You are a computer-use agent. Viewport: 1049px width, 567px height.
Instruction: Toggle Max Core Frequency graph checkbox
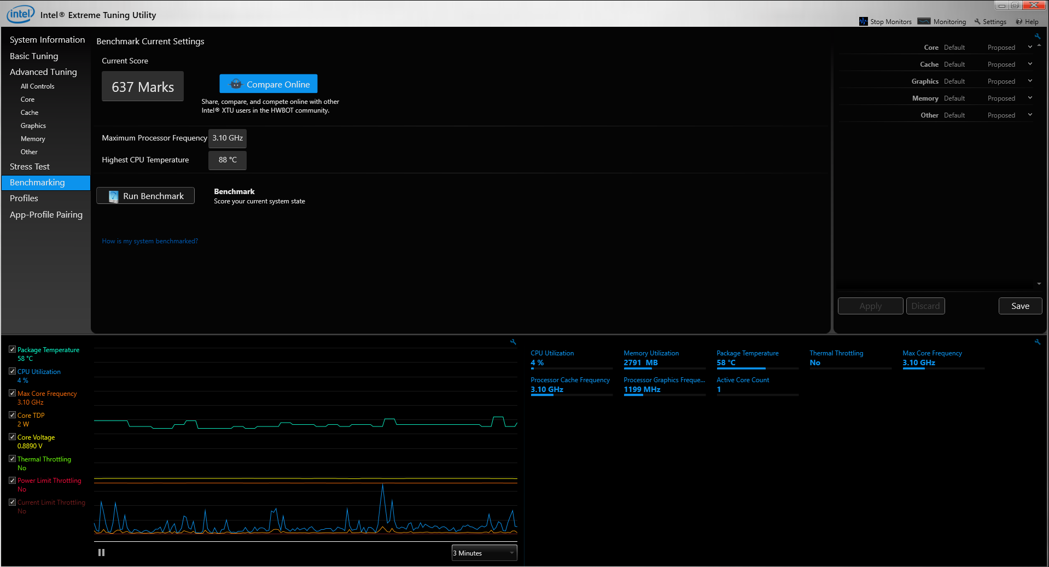pyautogui.click(x=12, y=393)
